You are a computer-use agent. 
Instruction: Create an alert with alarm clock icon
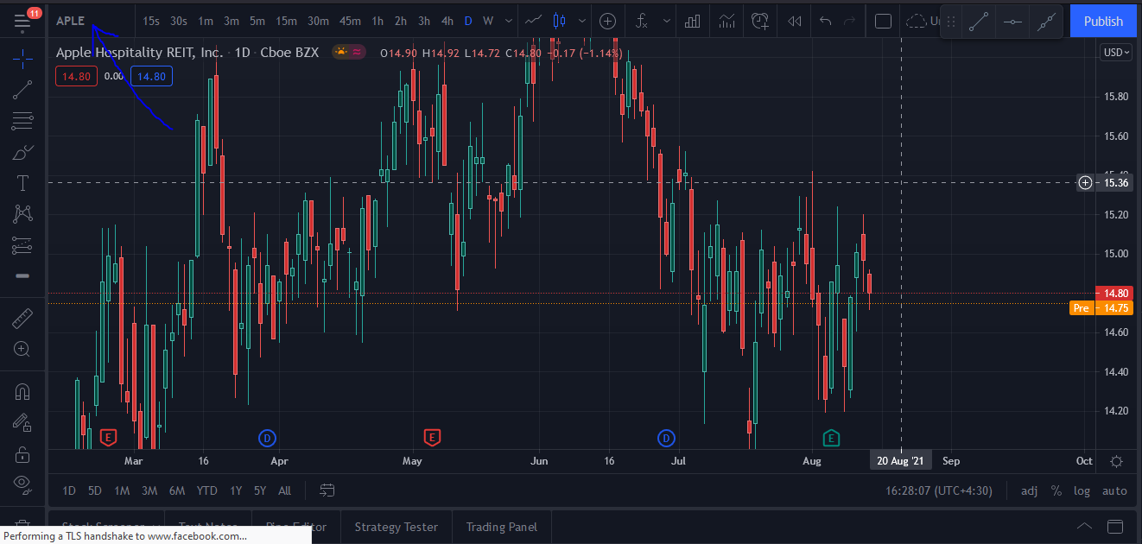coord(760,21)
